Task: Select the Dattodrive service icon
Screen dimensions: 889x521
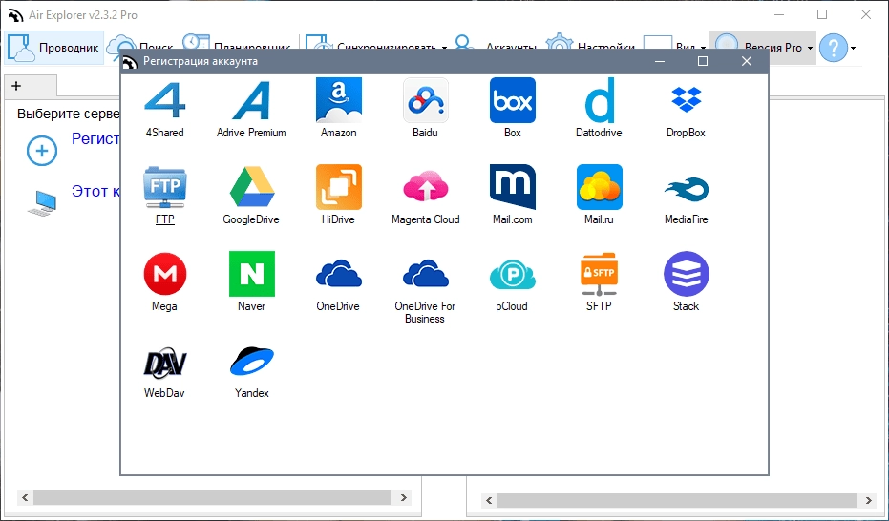Action: coord(600,100)
